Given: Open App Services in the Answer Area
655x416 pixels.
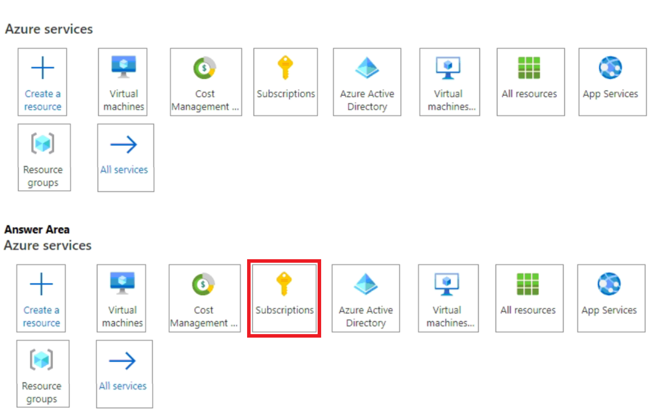Looking at the screenshot, I should click(x=610, y=298).
